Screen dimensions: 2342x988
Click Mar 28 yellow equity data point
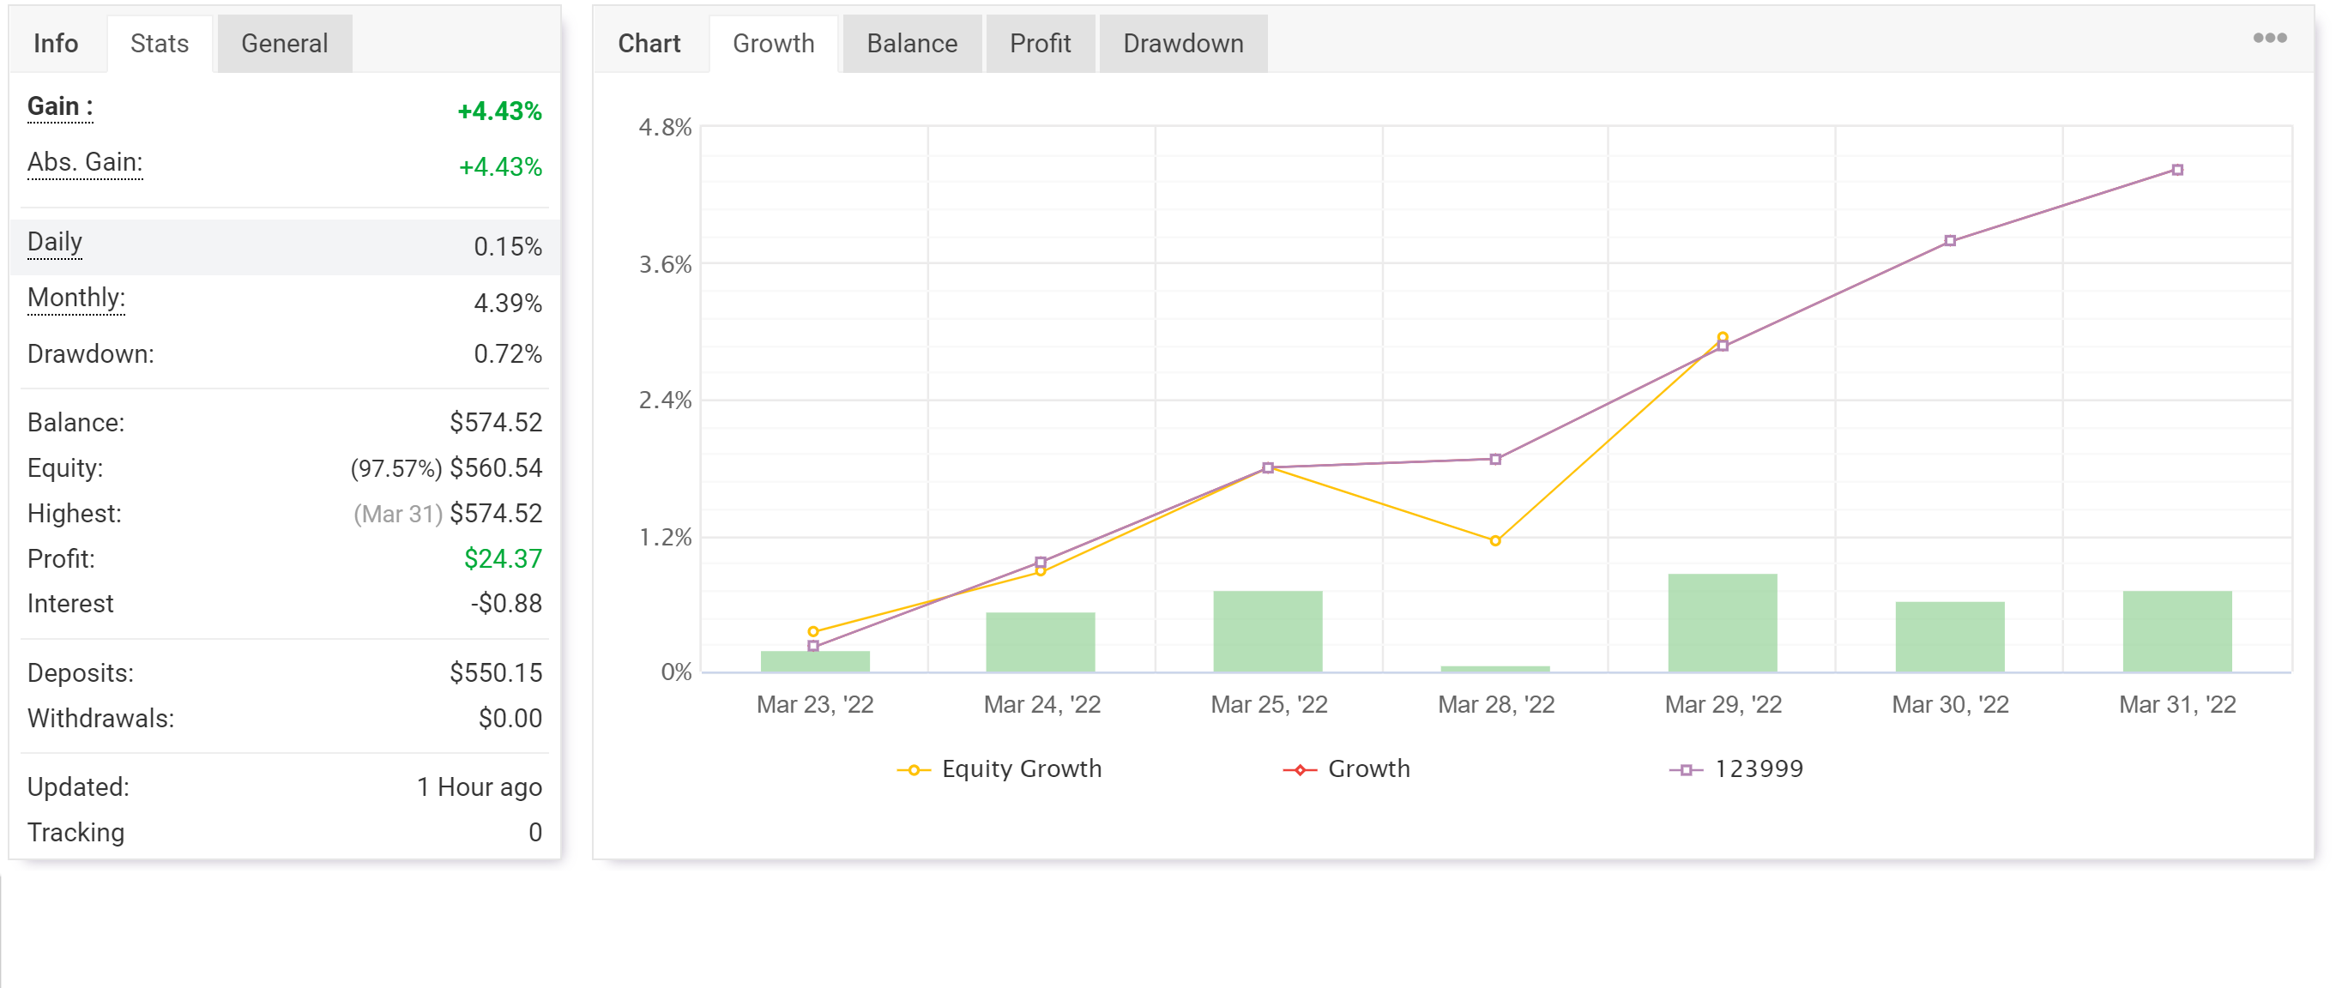coord(1494,541)
